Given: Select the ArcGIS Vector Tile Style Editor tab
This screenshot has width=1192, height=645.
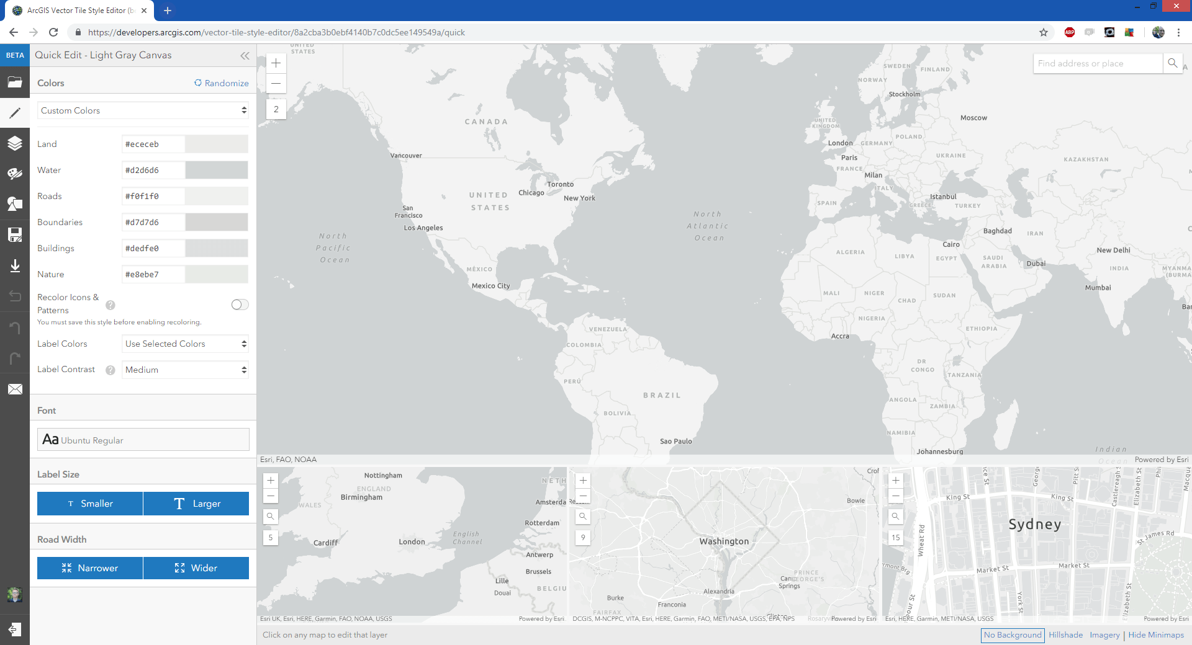Looking at the screenshot, I should (74, 11).
